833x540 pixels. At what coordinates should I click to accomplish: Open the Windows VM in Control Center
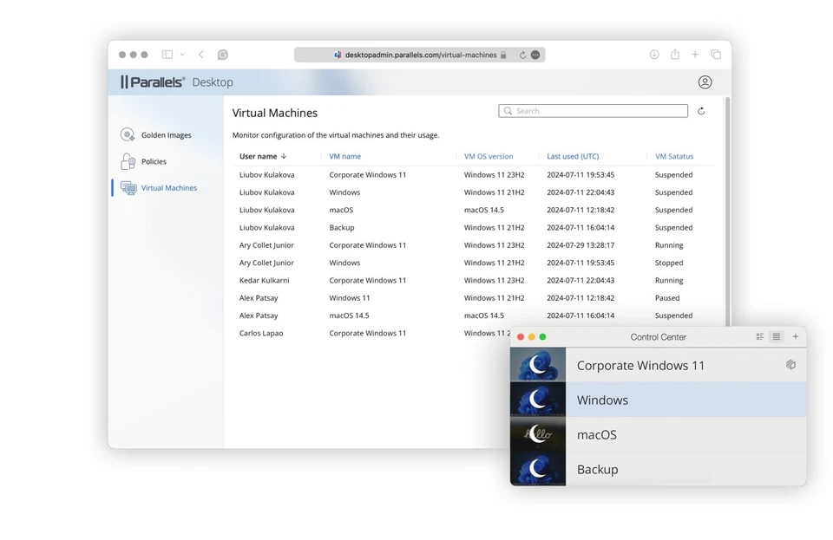[602, 400]
